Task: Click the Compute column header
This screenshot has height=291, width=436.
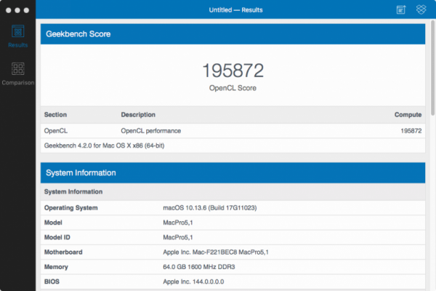Action: click(x=407, y=115)
